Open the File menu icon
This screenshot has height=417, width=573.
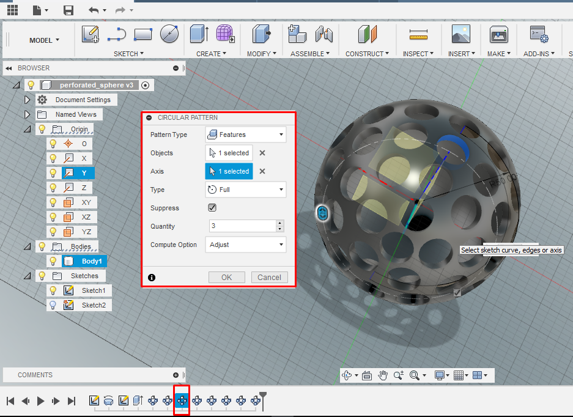tap(37, 10)
